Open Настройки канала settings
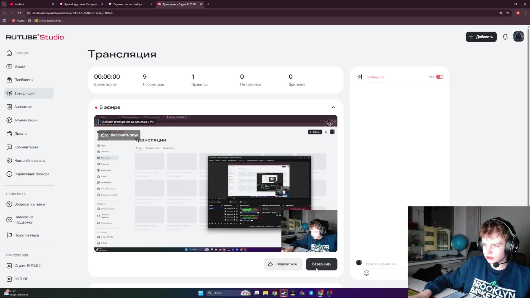This screenshot has height=298, width=530. point(30,161)
